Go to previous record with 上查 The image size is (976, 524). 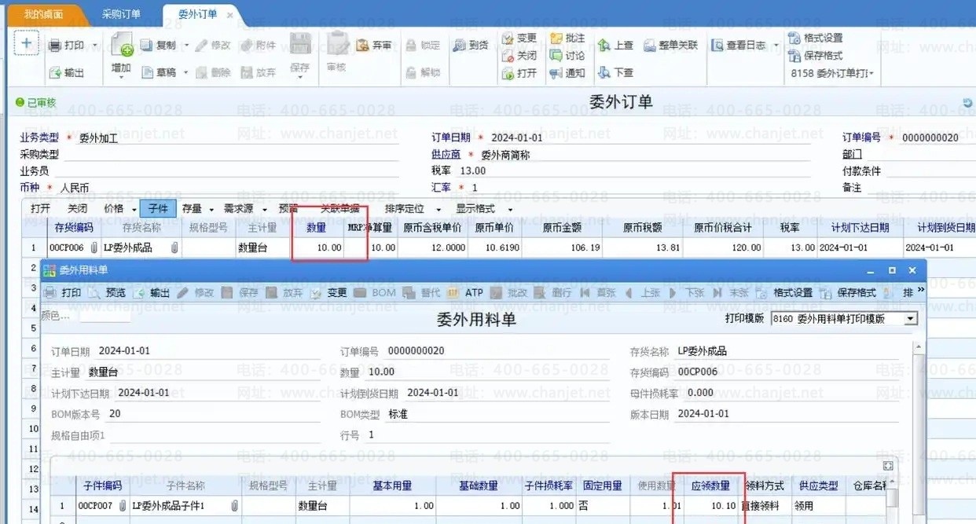click(x=604, y=46)
